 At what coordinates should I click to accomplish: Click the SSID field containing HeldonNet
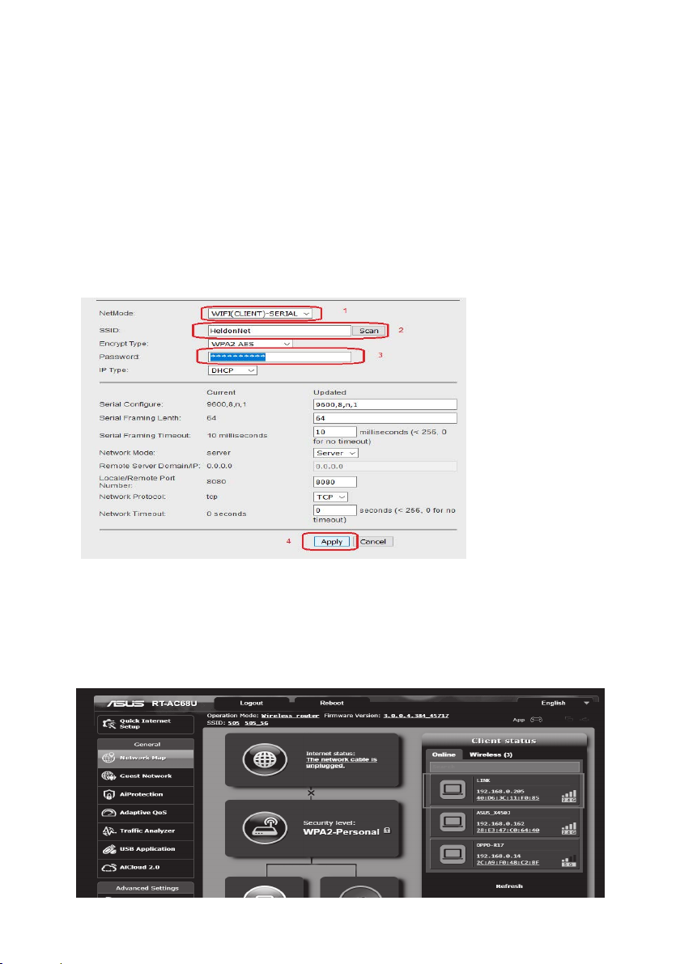[x=279, y=331]
